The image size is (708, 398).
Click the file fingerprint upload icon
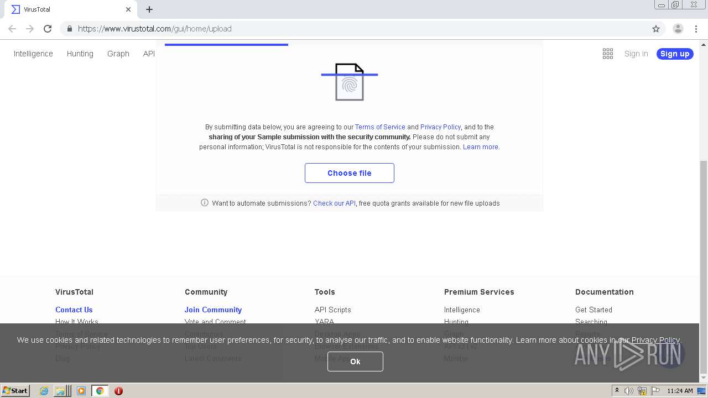[350, 82]
